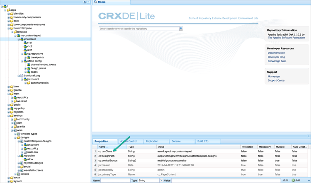Click the repository search input field

139,29
